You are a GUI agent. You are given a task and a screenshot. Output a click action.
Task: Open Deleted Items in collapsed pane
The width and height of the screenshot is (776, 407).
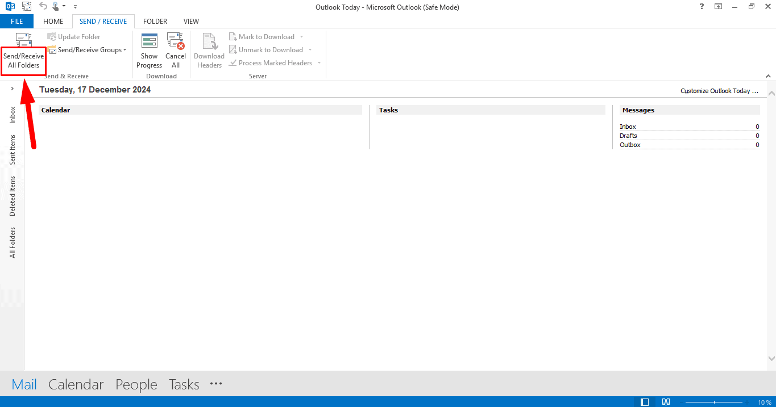tap(13, 196)
